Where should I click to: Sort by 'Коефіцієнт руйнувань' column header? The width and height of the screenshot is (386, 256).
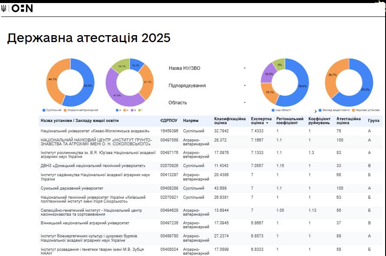coord(319,121)
